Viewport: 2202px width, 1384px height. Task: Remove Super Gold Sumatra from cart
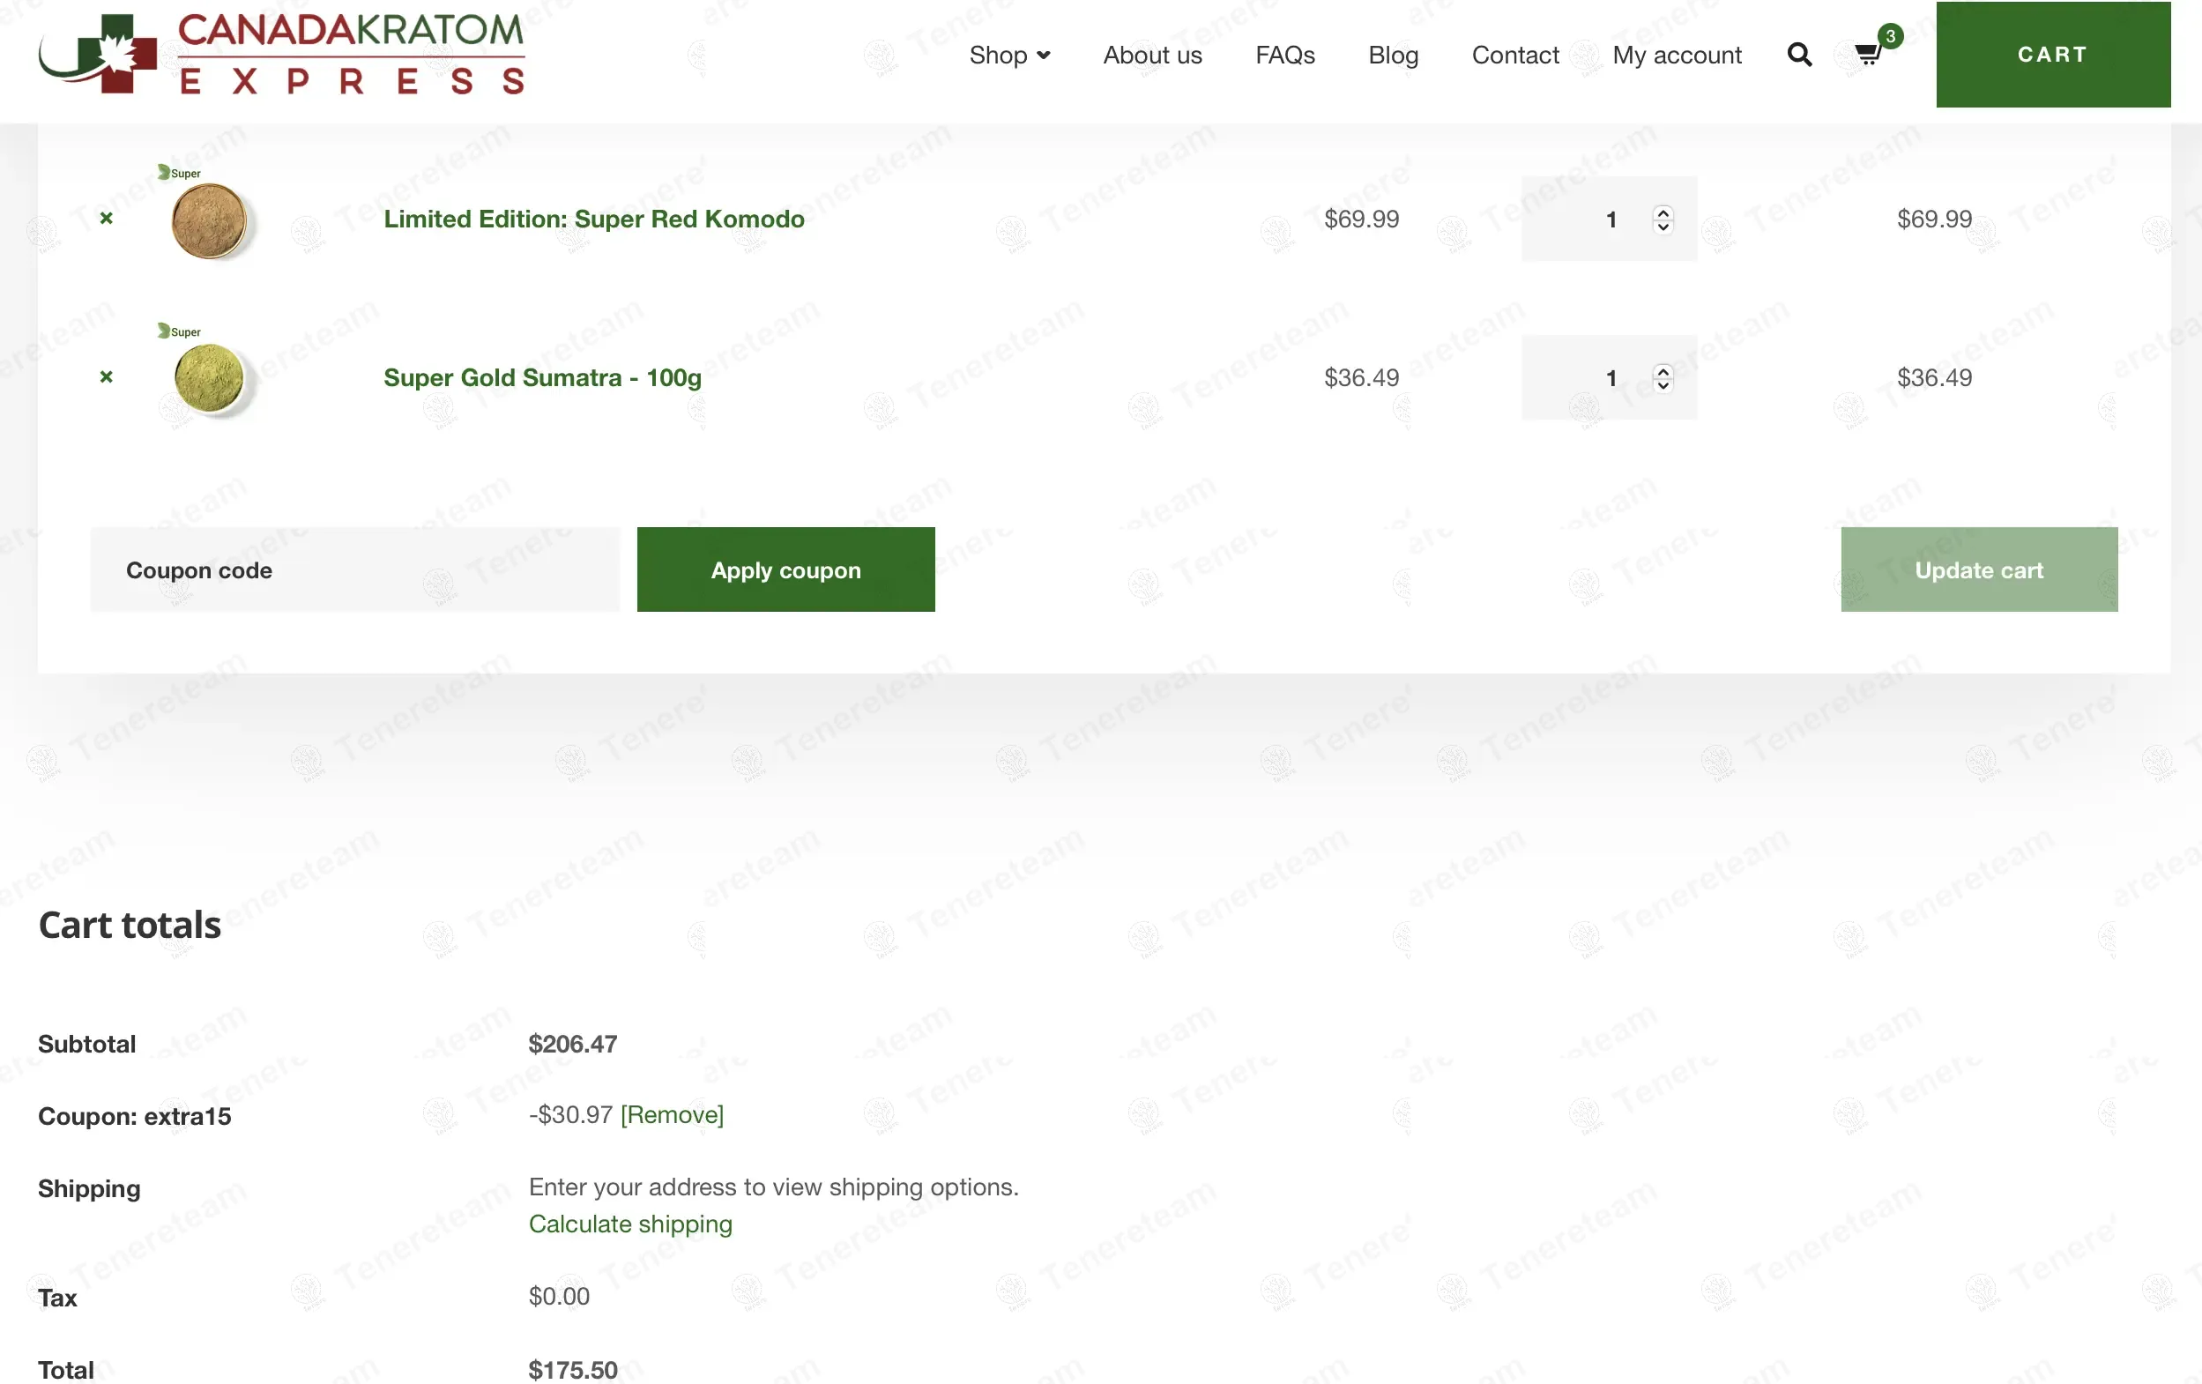(x=106, y=376)
